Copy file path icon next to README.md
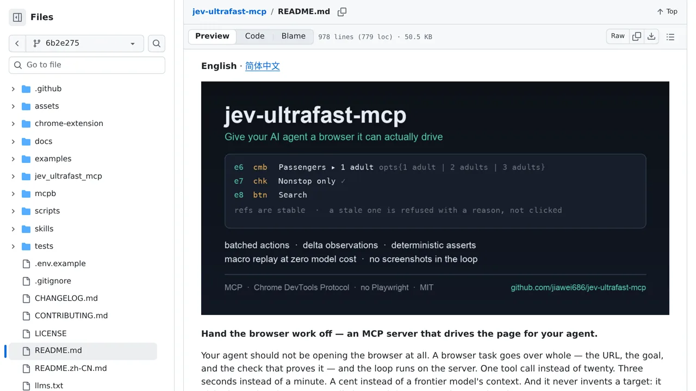Screen dimensions: 696x391 pos(342,12)
